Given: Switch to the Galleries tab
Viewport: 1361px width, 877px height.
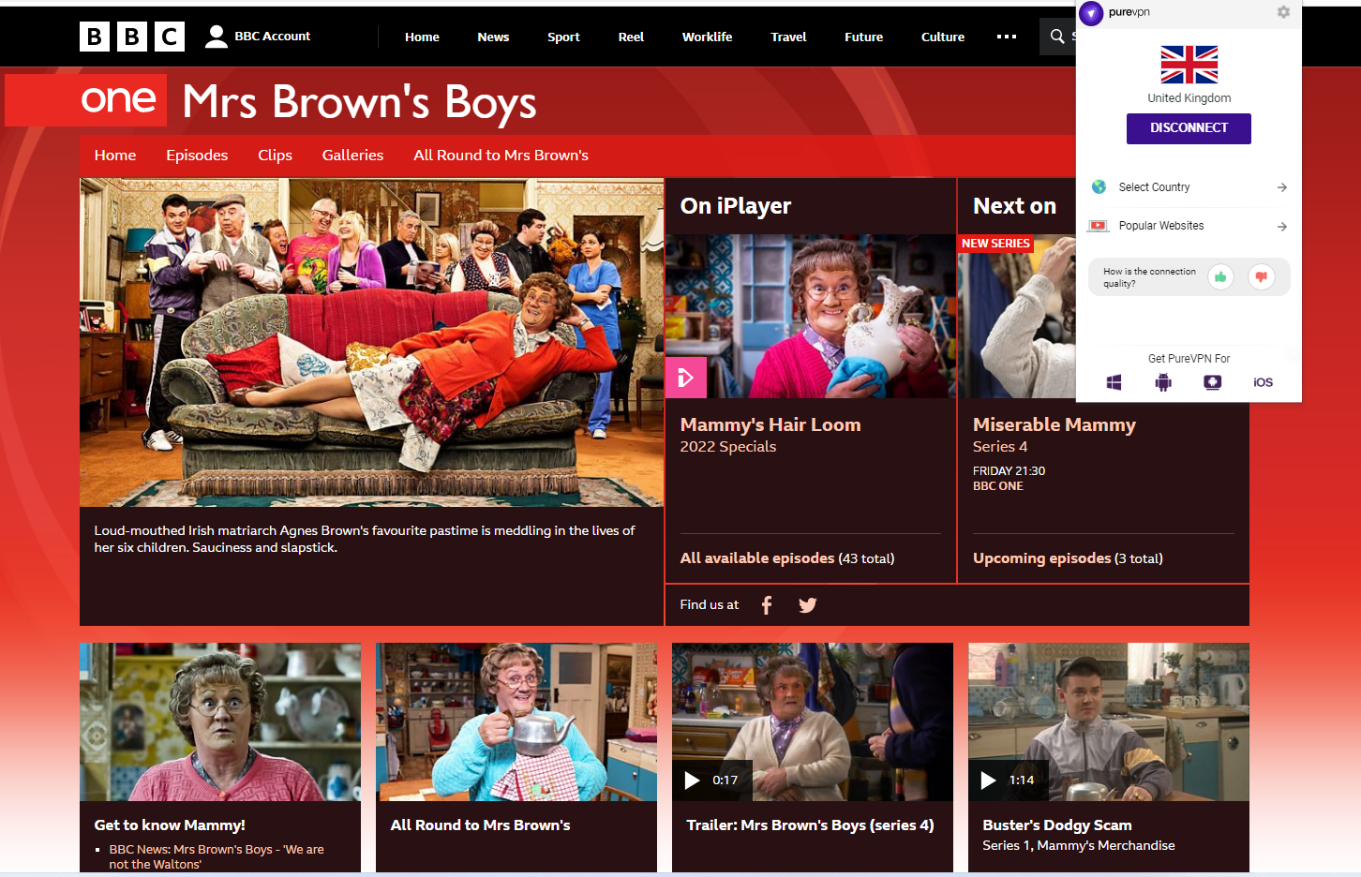Looking at the screenshot, I should click(x=352, y=156).
